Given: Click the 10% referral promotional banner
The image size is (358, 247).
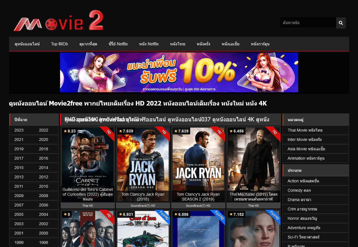Looking at the screenshot, I should 179,72.
